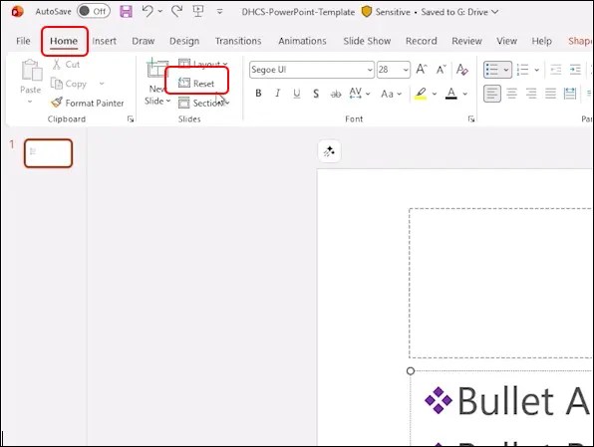The image size is (594, 447).
Task: Toggle strikethrough formatting
Action: (336, 94)
